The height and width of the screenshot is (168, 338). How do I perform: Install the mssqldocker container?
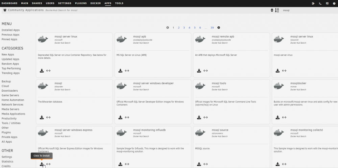click(x=277, y=117)
